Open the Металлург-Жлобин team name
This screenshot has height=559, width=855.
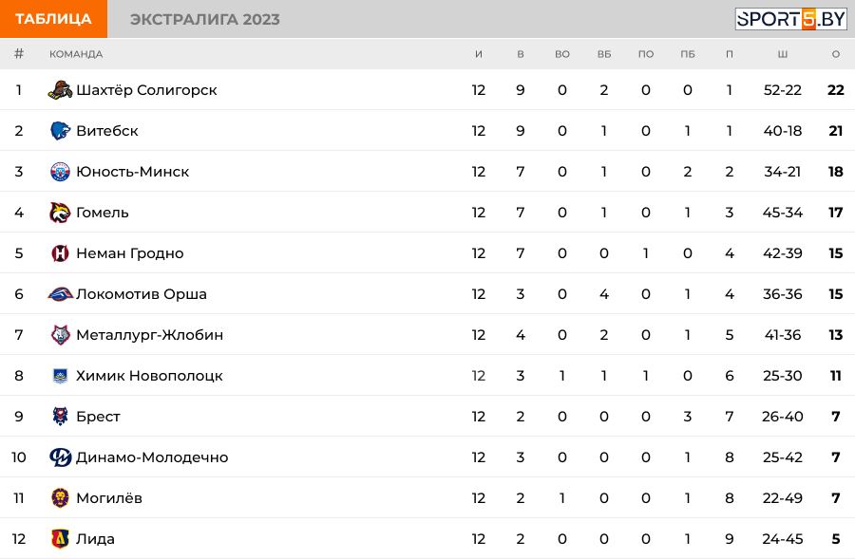pyautogui.click(x=150, y=335)
